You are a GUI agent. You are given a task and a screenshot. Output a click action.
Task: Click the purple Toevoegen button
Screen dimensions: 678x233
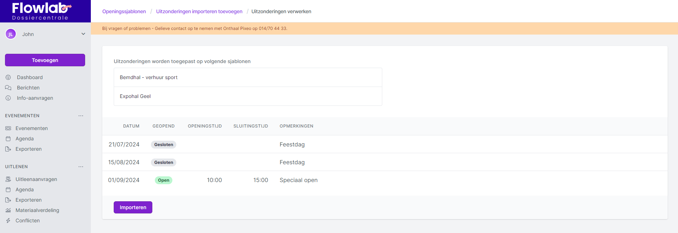(x=45, y=60)
